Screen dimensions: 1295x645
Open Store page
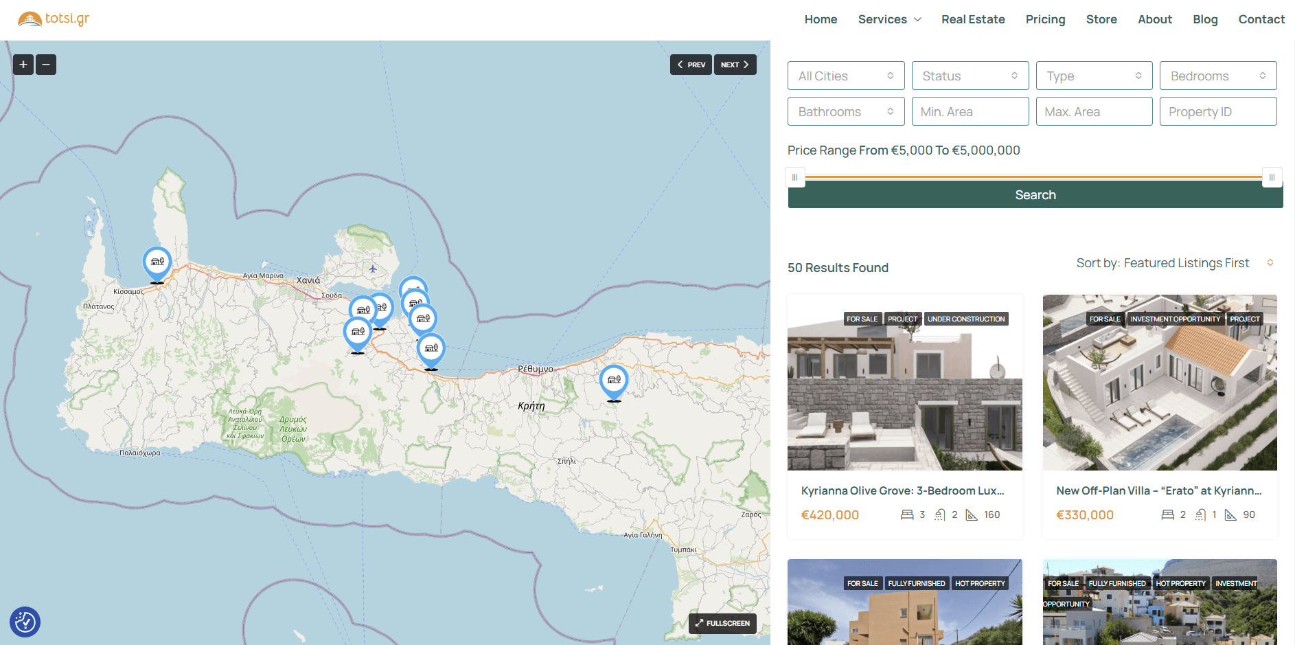tap(1101, 19)
